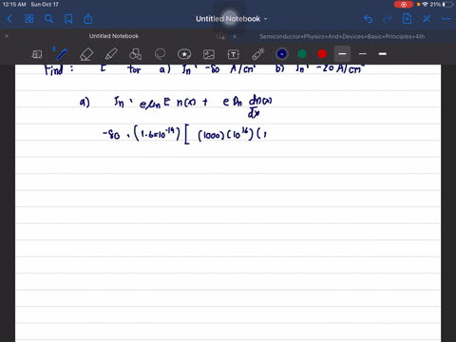Tap the clock showing 12:15 AM
This screenshot has width=456, height=342.
click(x=14, y=5)
